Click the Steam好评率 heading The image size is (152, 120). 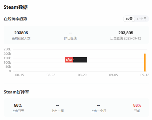[16, 92]
